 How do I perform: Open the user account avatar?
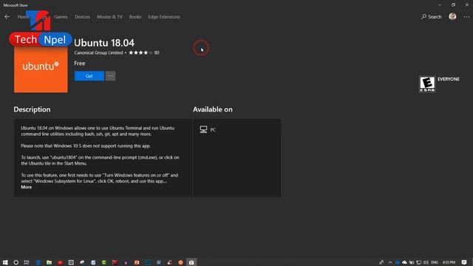(452, 16)
